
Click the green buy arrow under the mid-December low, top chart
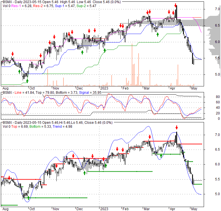point(82,52)
